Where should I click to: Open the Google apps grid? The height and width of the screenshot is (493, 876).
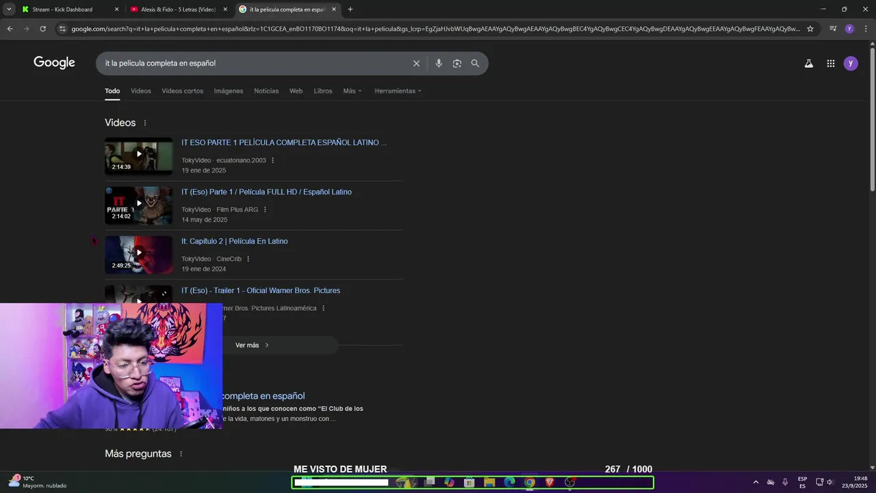click(830, 63)
